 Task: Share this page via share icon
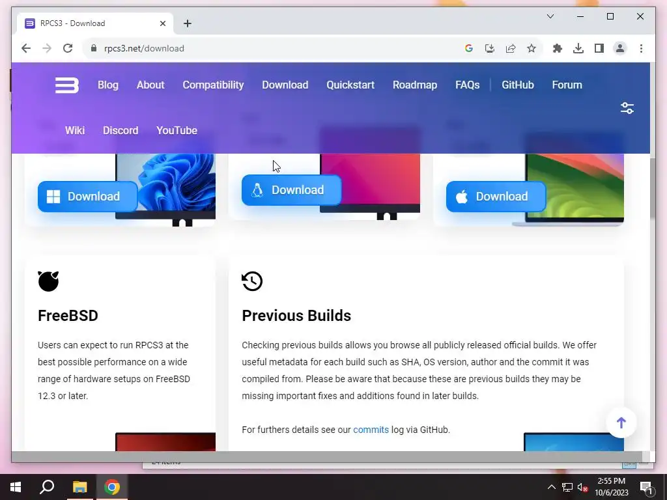(511, 48)
